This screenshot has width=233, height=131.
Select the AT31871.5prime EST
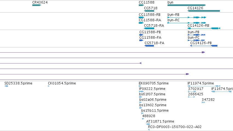(x=148, y=124)
